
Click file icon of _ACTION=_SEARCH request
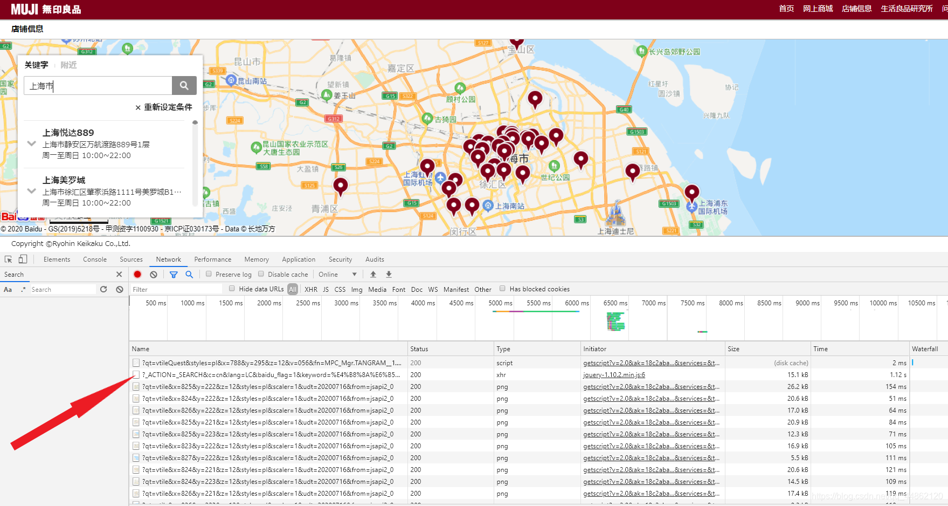point(136,375)
